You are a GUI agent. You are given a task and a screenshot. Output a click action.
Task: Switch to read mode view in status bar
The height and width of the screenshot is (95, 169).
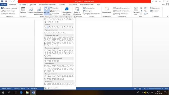click(x=135, y=89)
